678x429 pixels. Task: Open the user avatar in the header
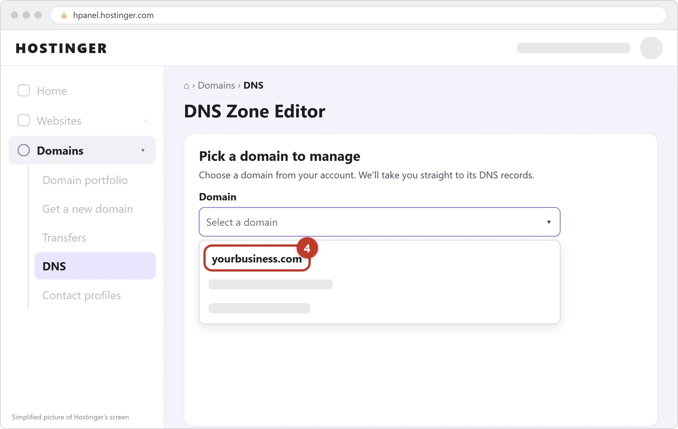point(651,48)
